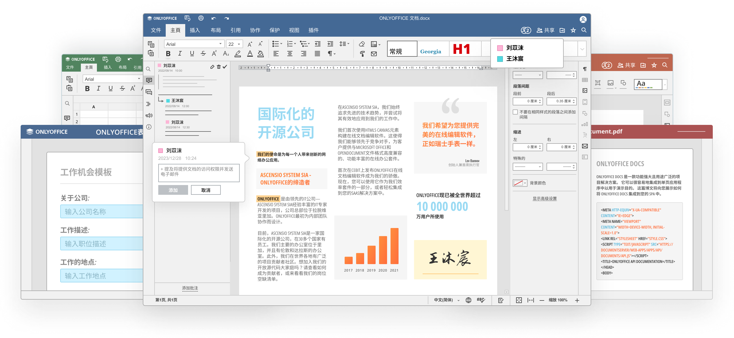Click the print icon in title bar
Screen dimensions: 734x338
[201, 18]
